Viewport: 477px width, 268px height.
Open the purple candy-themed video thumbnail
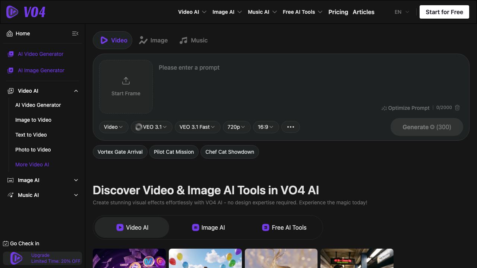129,258
